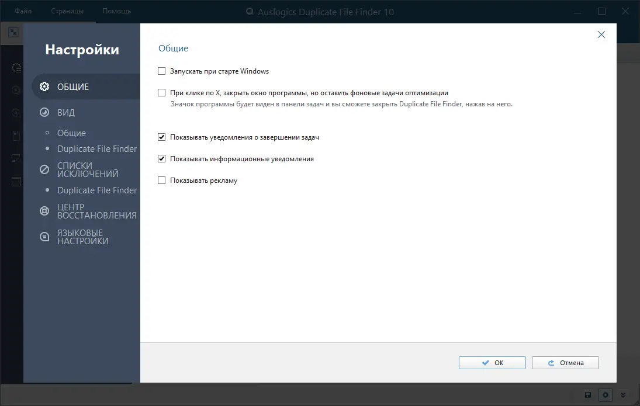
Task: Click the moon icon next to ВИД
Action: [44, 112]
